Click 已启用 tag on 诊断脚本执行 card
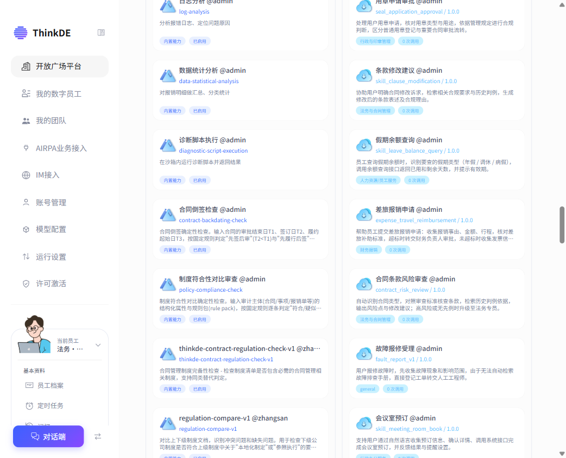The width and height of the screenshot is (566, 458). coord(199,180)
